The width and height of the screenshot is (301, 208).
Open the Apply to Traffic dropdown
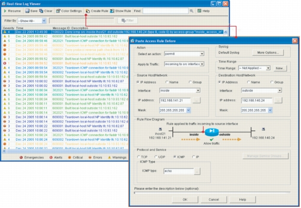pos(202,64)
